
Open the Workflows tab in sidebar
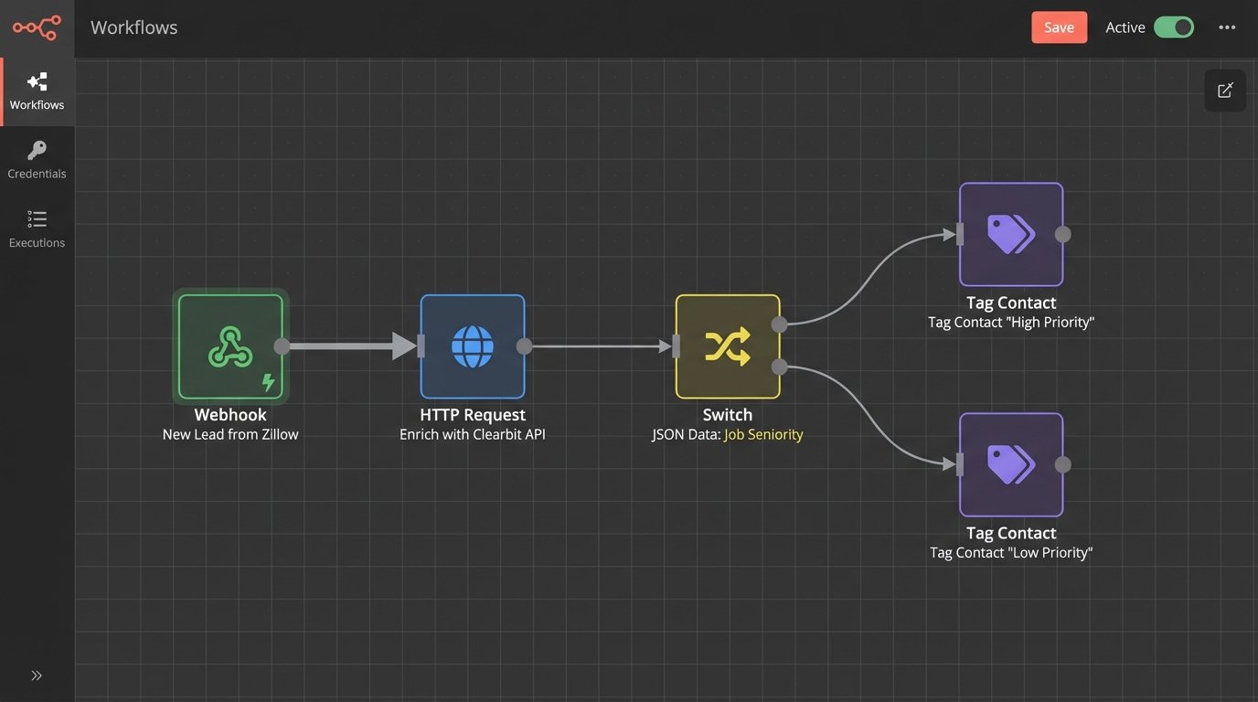point(37,91)
